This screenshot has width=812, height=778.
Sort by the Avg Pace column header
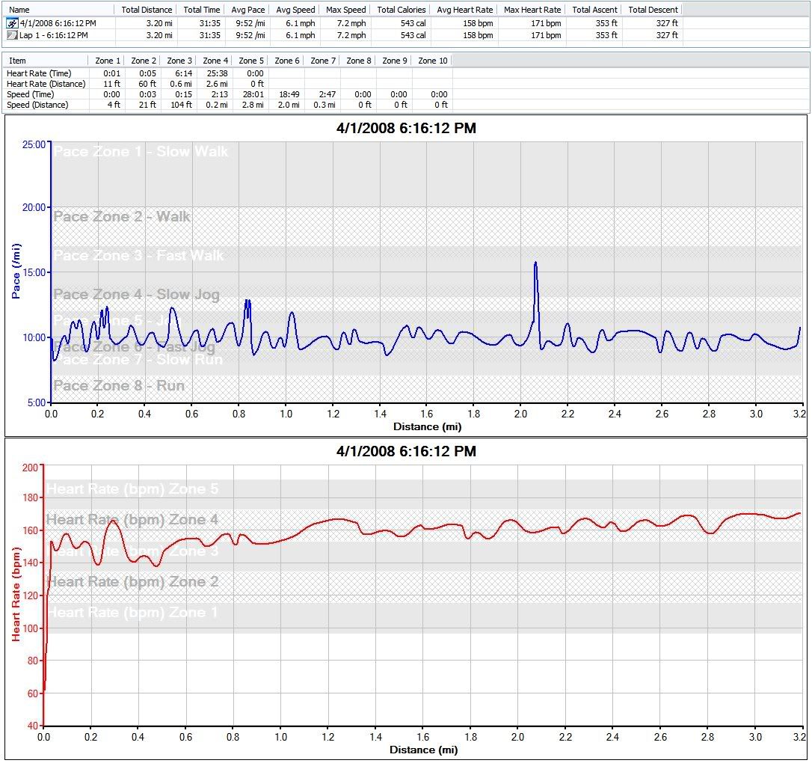[x=250, y=10]
